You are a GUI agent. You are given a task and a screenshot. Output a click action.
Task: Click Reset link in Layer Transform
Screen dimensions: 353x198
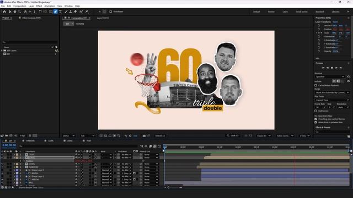coord(335,22)
